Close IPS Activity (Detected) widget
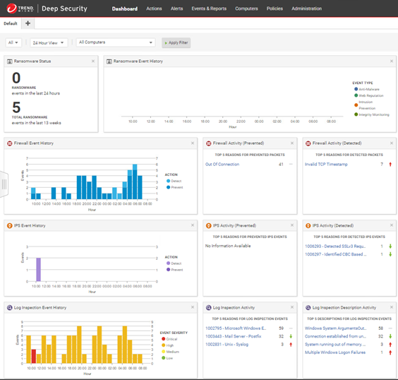 point(392,225)
